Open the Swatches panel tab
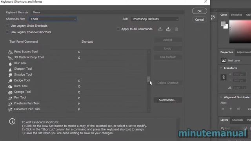This screenshot has width=251, height=141. coord(236,15)
